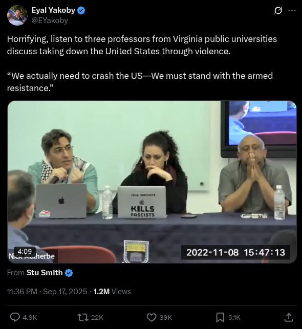The width and height of the screenshot is (302, 329).
Task: Click the 4.9K replies count
Action: coord(30,317)
